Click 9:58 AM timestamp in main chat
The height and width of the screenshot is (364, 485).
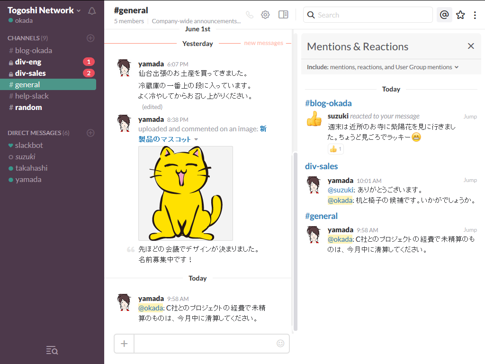pyautogui.click(x=178, y=299)
